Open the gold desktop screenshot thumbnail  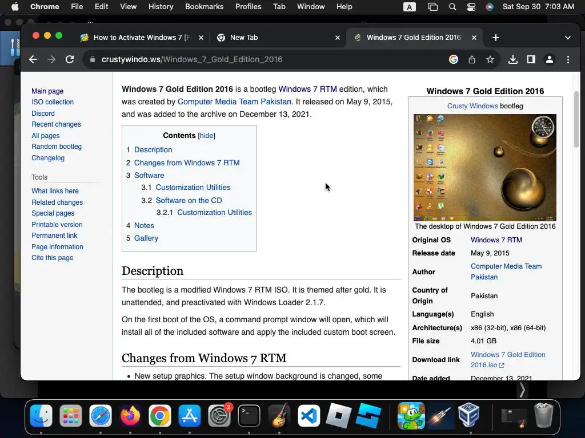point(484,168)
